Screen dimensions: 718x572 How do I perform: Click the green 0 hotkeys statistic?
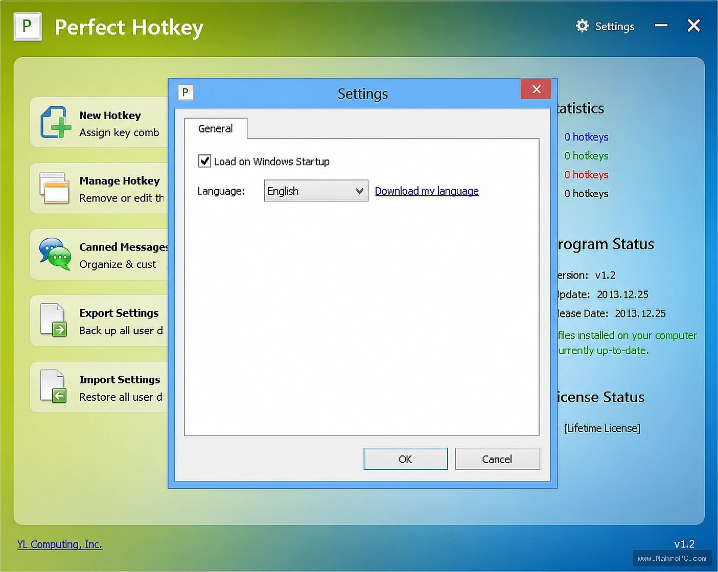[x=586, y=156]
